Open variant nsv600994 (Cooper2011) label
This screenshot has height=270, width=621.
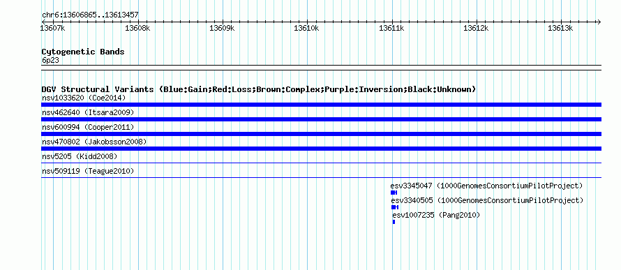coord(88,127)
